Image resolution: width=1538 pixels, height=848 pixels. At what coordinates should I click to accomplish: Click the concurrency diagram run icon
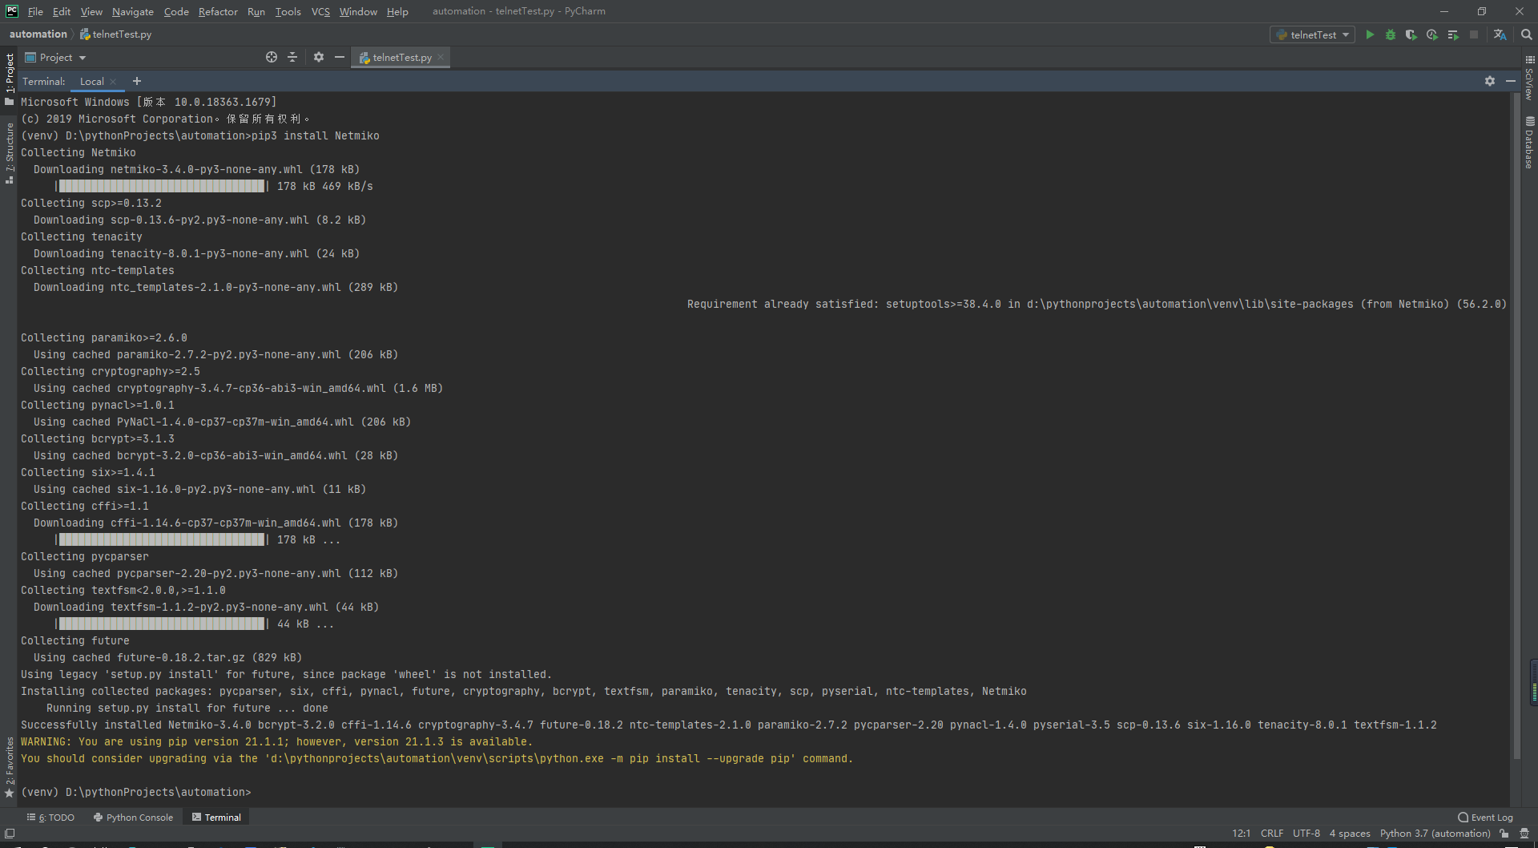tap(1453, 34)
